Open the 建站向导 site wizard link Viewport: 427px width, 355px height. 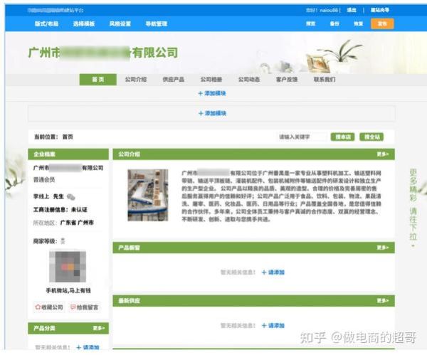click(x=380, y=10)
